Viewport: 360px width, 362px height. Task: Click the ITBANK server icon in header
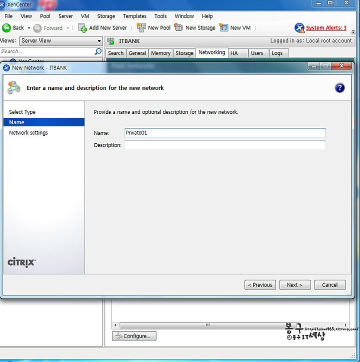point(111,41)
